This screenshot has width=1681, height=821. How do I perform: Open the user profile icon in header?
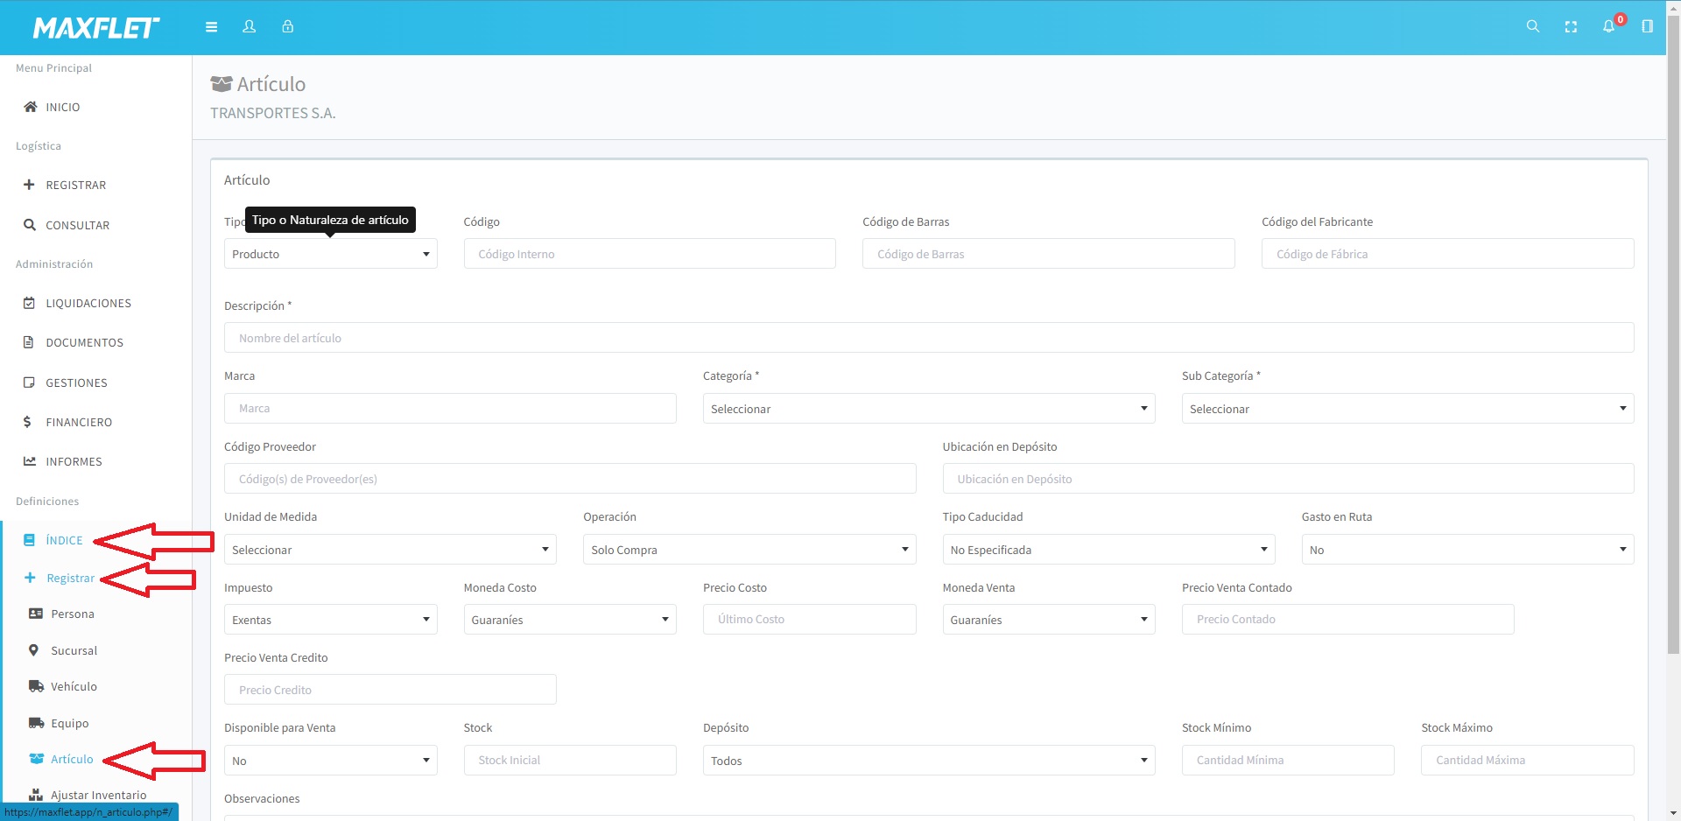click(x=250, y=27)
